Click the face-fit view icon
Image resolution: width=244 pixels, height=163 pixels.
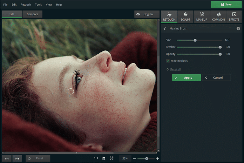[104, 158]
